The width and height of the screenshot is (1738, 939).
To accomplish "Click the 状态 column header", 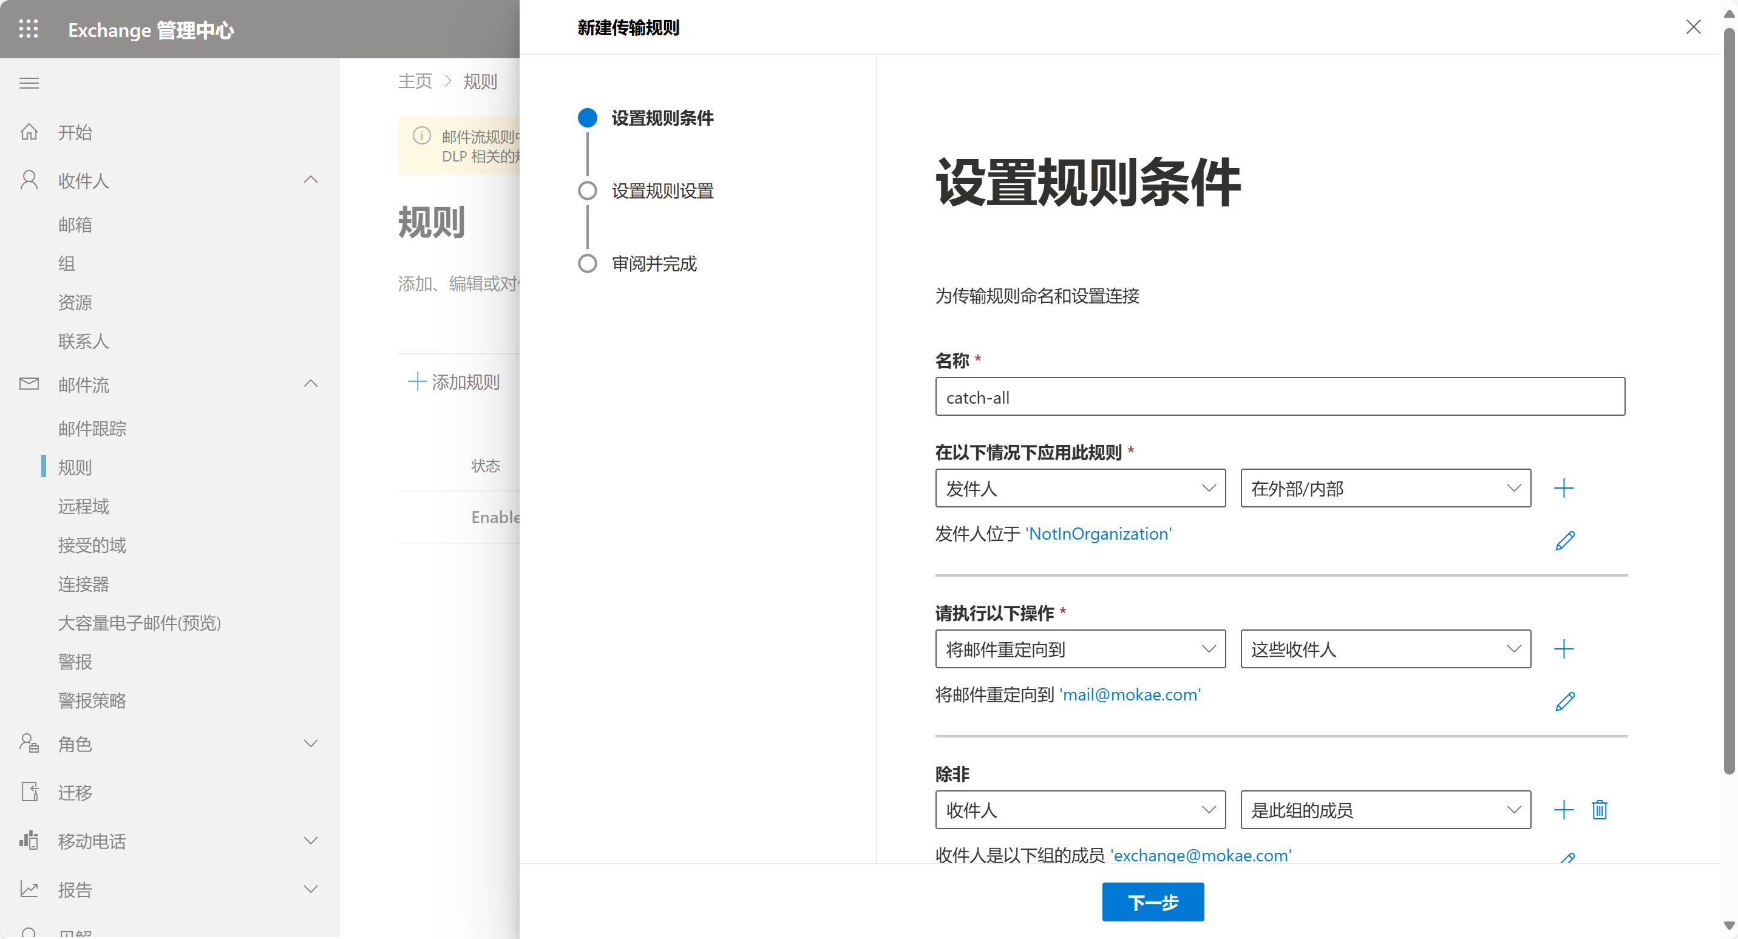I will click(x=485, y=466).
